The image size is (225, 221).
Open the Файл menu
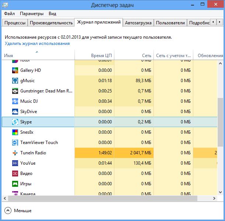pyautogui.click(x=10, y=14)
